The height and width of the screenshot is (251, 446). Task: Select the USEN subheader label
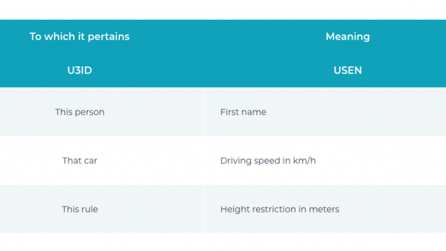tap(347, 70)
